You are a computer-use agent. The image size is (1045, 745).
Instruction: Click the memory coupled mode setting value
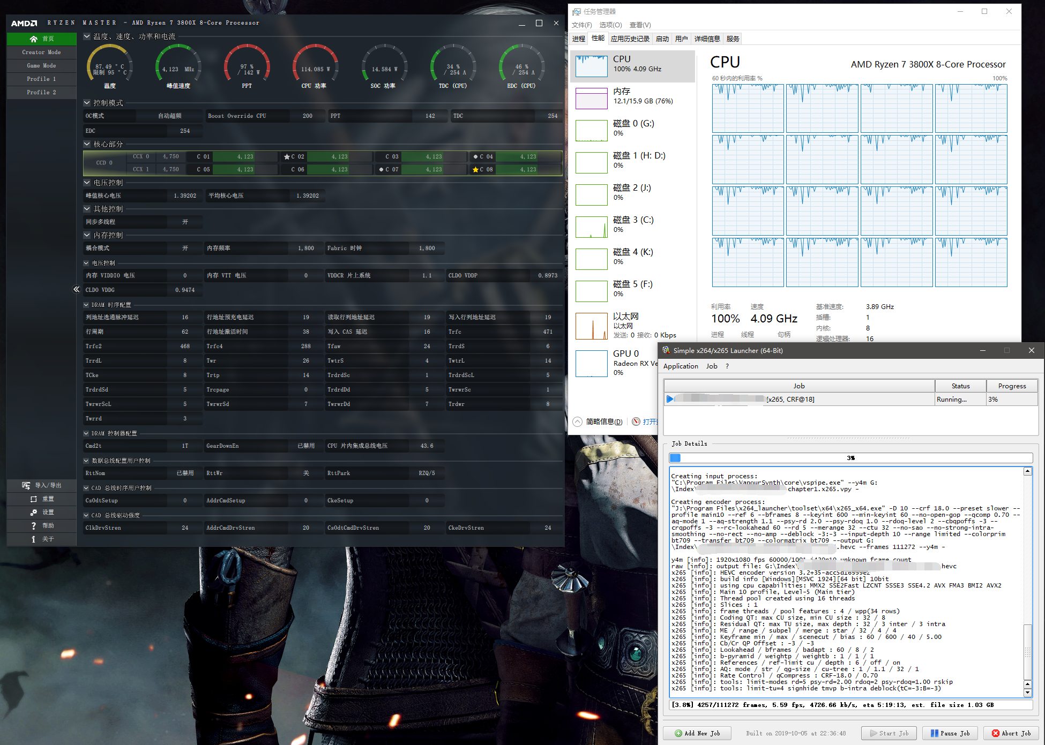pyautogui.click(x=185, y=248)
